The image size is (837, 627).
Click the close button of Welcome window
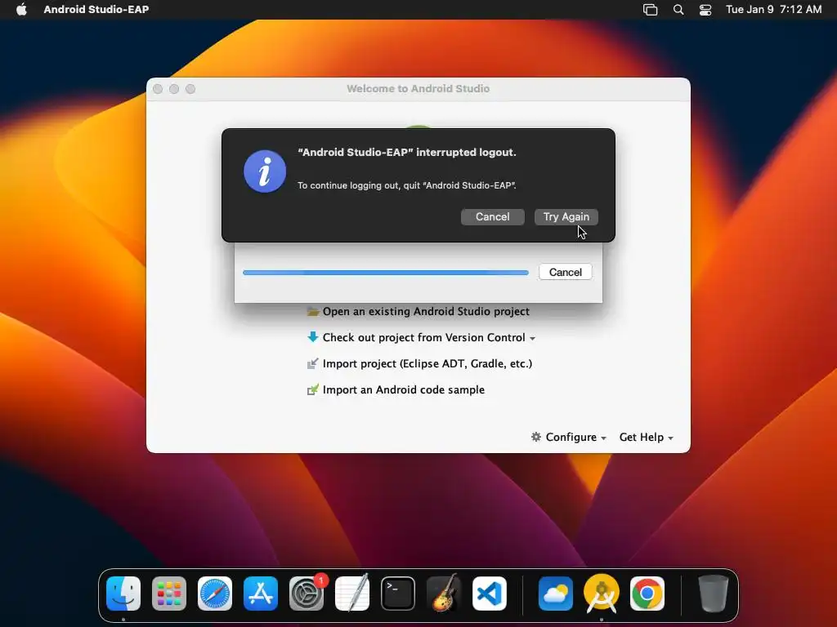[x=158, y=89]
